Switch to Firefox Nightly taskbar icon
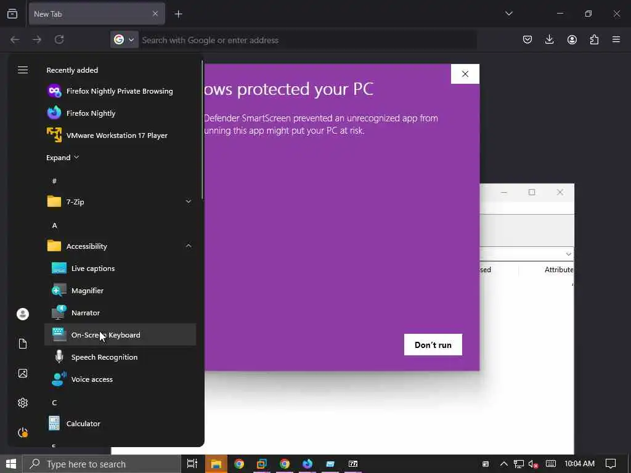 307,464
